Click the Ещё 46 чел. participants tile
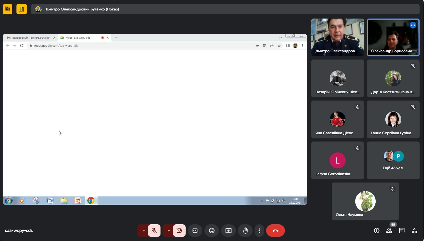 tap(393, 161)
